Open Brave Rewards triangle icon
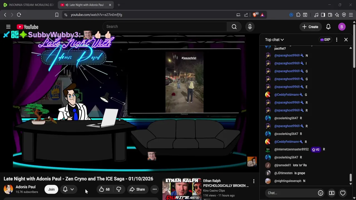Image resolution: width=356 pixels, height=200 pixels. (262, 15)
